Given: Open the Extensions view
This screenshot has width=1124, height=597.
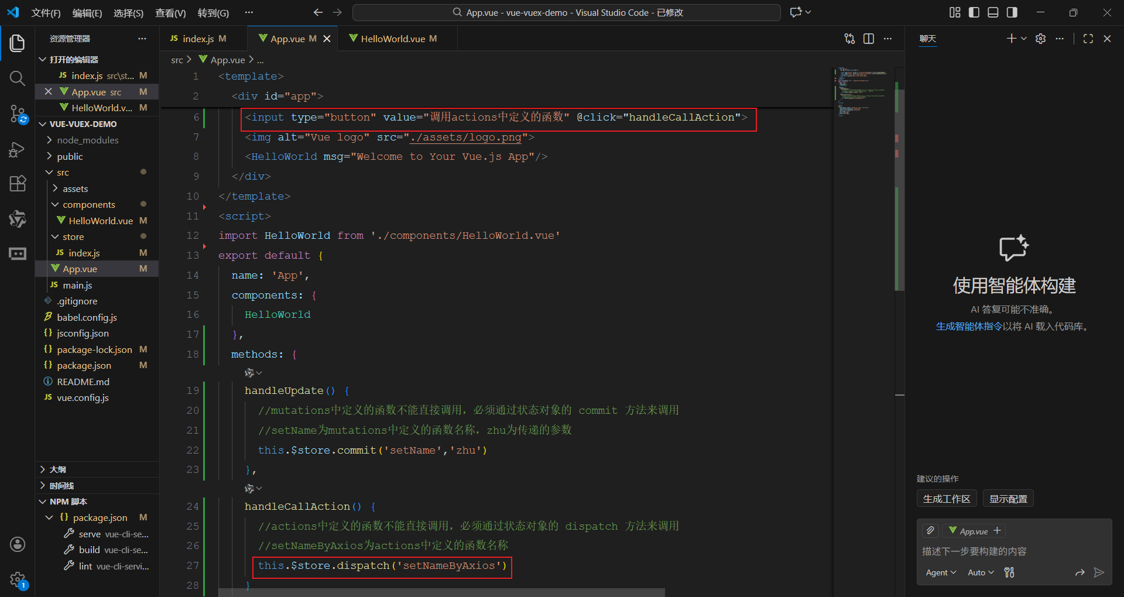Looking at the screenshot, I should [x=18, y=184].
